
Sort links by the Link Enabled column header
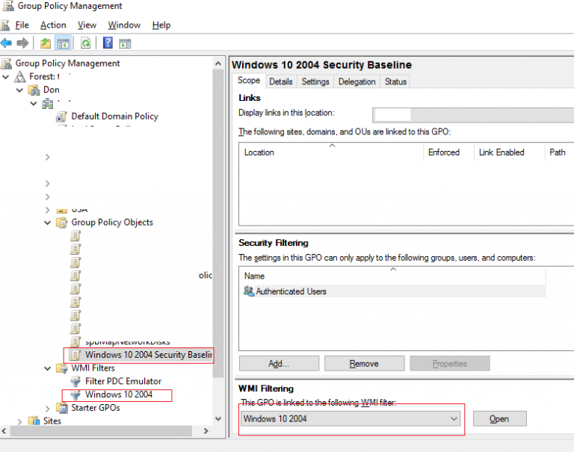(510, 152)
